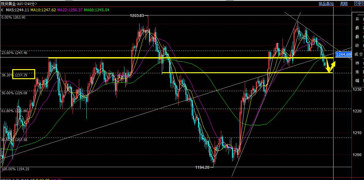
Task: Select the 50.00% 1229.08 Fibonacci label
Action: 14,93
